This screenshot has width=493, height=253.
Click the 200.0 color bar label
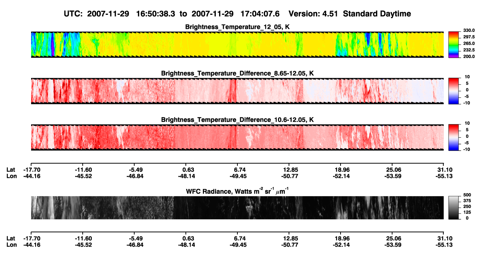point(469,57)
